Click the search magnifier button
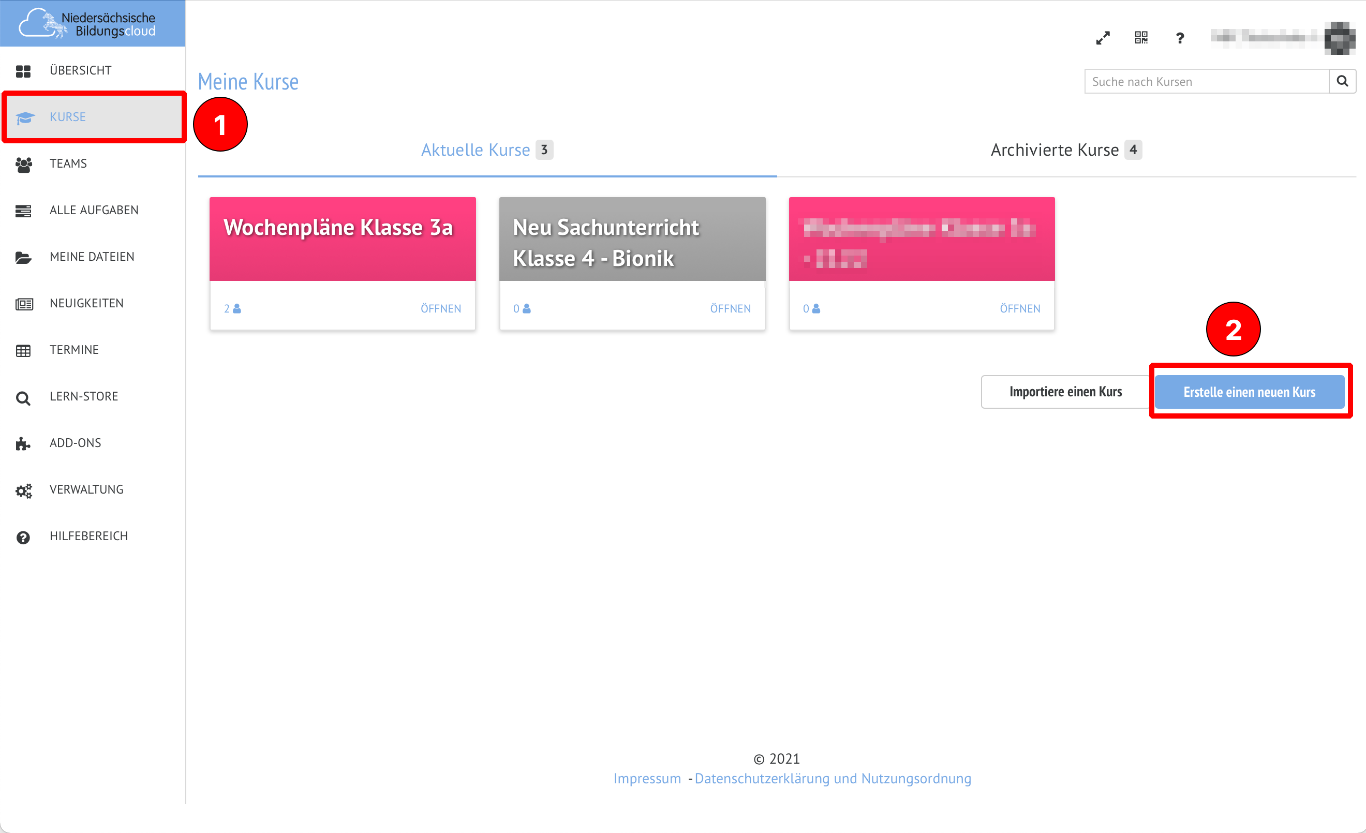 click(1342, 81)
